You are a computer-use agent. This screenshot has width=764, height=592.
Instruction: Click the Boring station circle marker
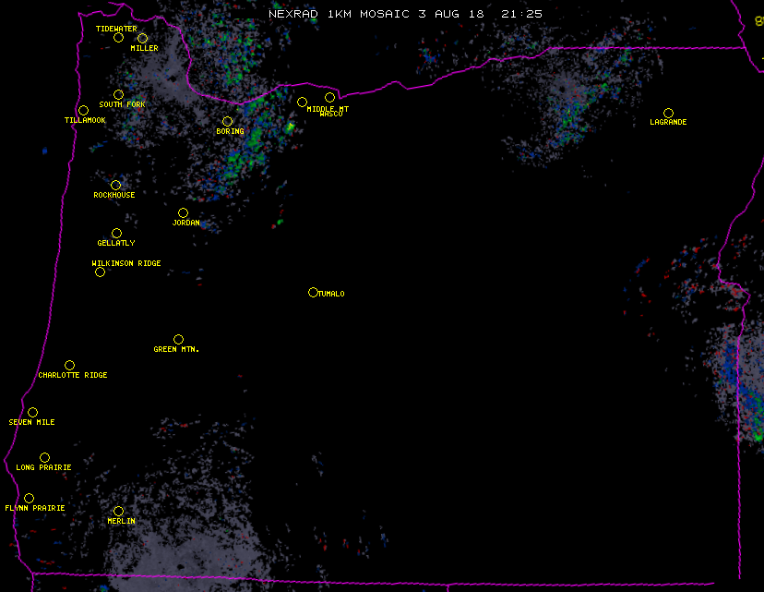click(227, 122)
